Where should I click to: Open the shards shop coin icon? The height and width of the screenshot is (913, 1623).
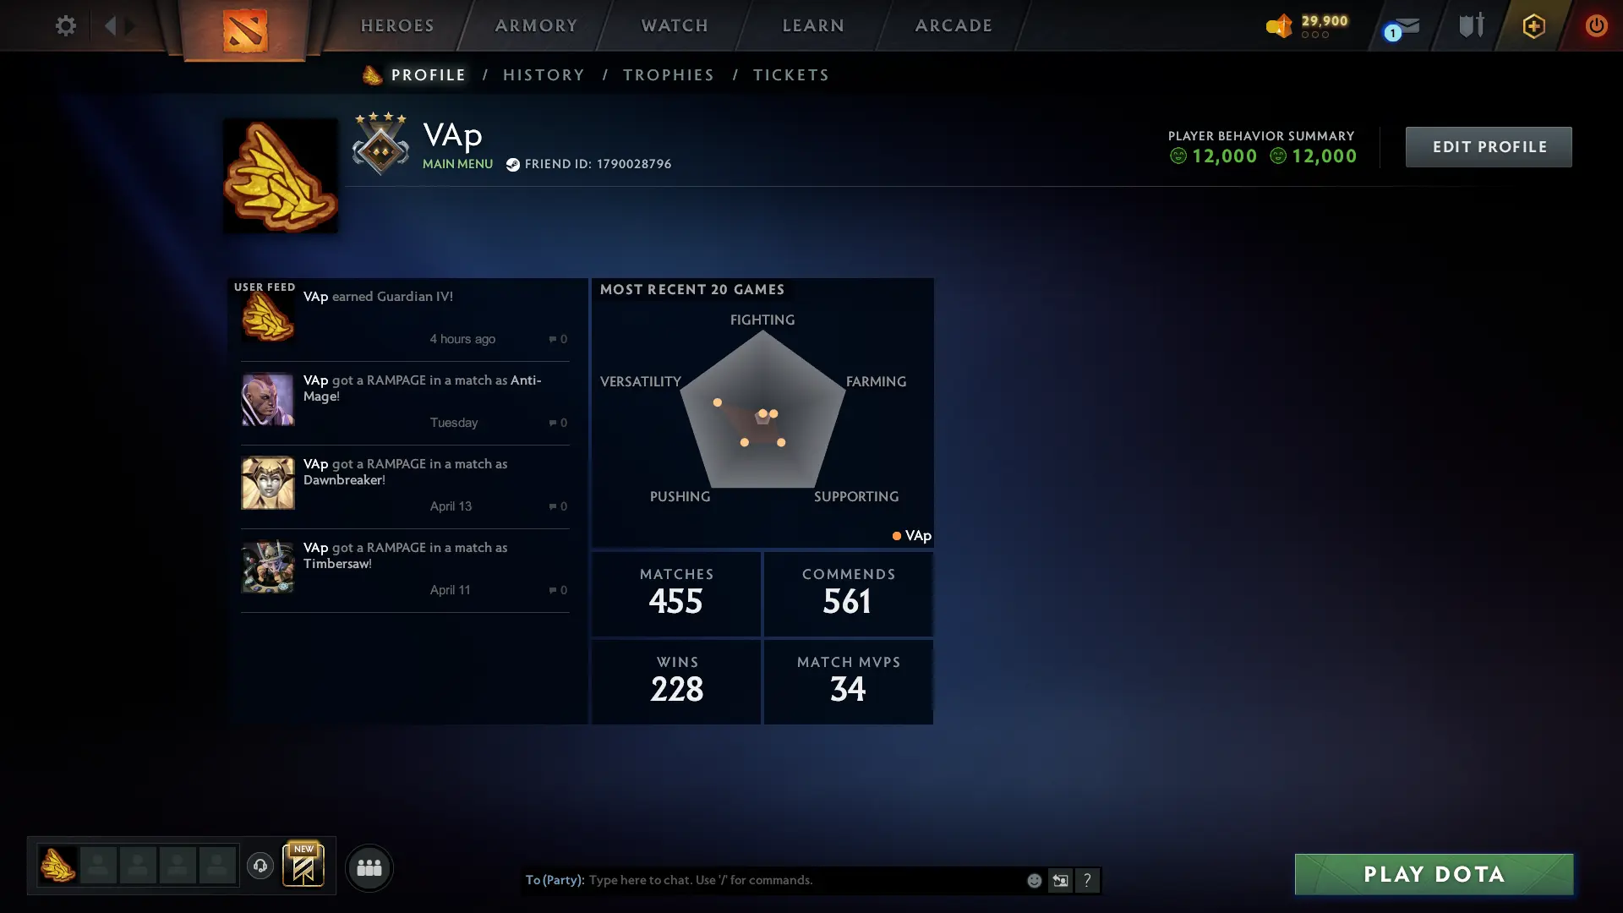(1279, 25)
